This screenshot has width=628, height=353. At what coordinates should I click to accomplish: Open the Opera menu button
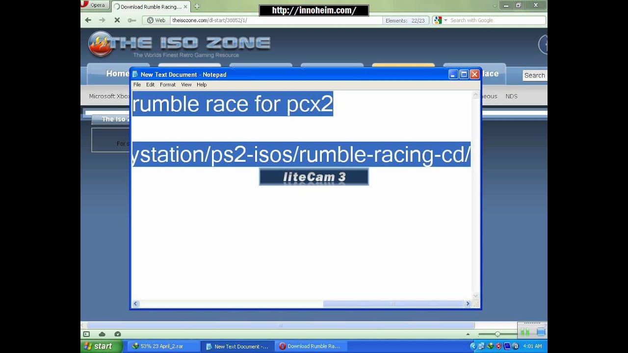pos(94,5)
